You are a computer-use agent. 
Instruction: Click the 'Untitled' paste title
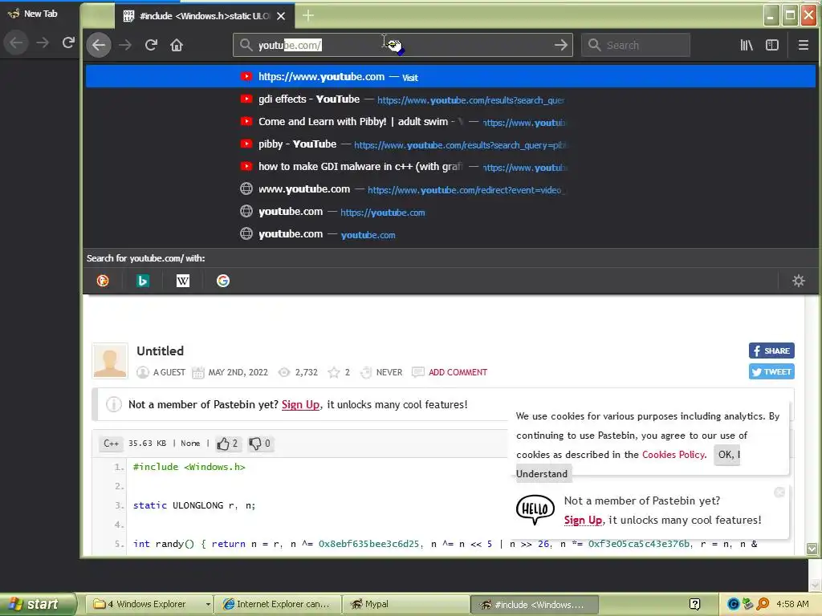tap(160, 351)
